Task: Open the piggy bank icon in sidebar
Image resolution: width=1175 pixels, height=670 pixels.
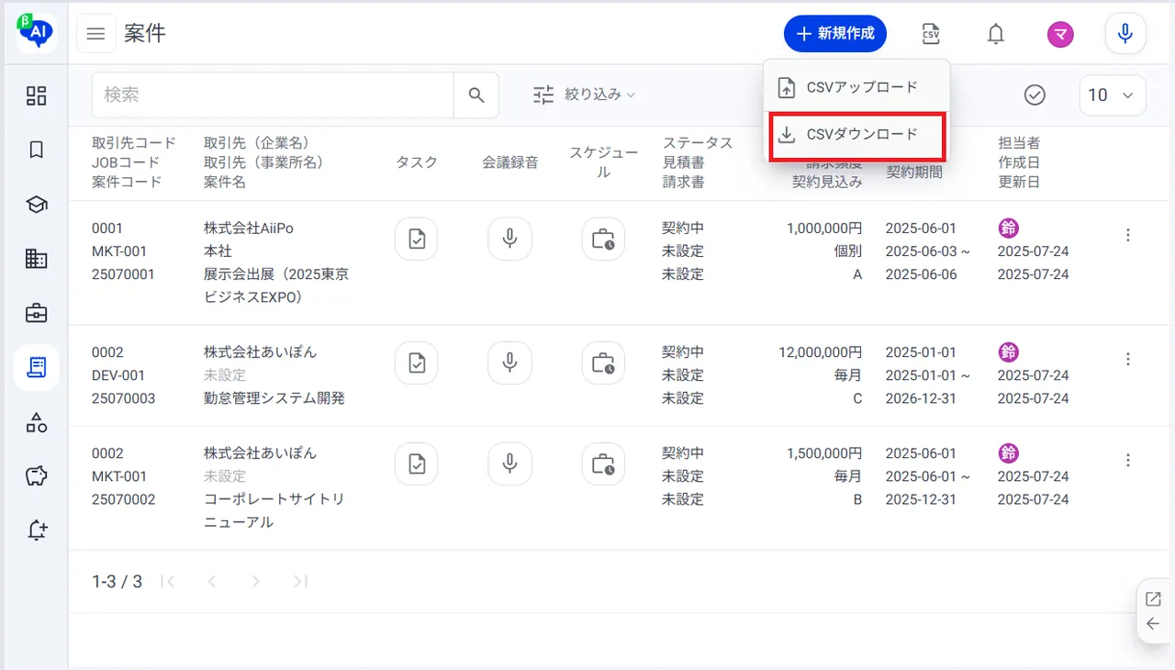Action: click(37, 476)
